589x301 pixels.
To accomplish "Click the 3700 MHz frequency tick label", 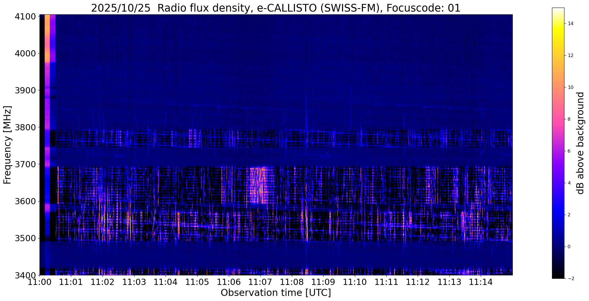I will pos(25,164).
